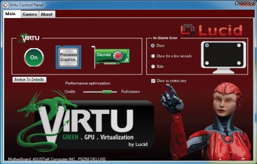Click the MotherBoard ASUSTeK P8Z68 DELUXE text
The width and height of the screenshot is (257, 164).
(x=57, y=159)
